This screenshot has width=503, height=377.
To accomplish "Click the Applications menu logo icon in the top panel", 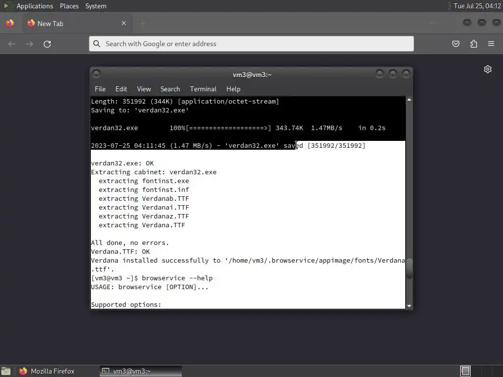I will [8, 6].
